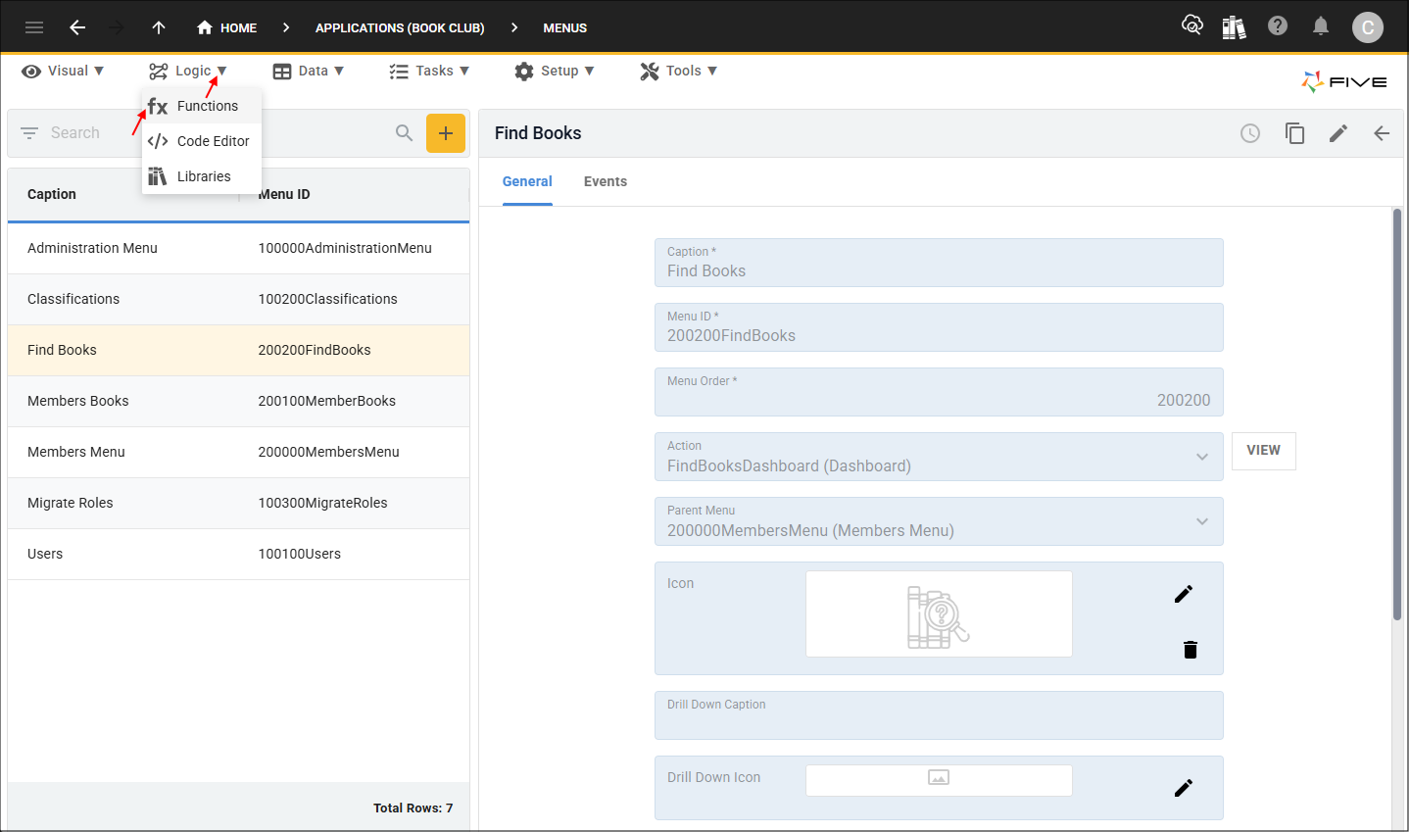Open the Tasks menu
Screen dimensions: 1409x832
tap(429, 71)
